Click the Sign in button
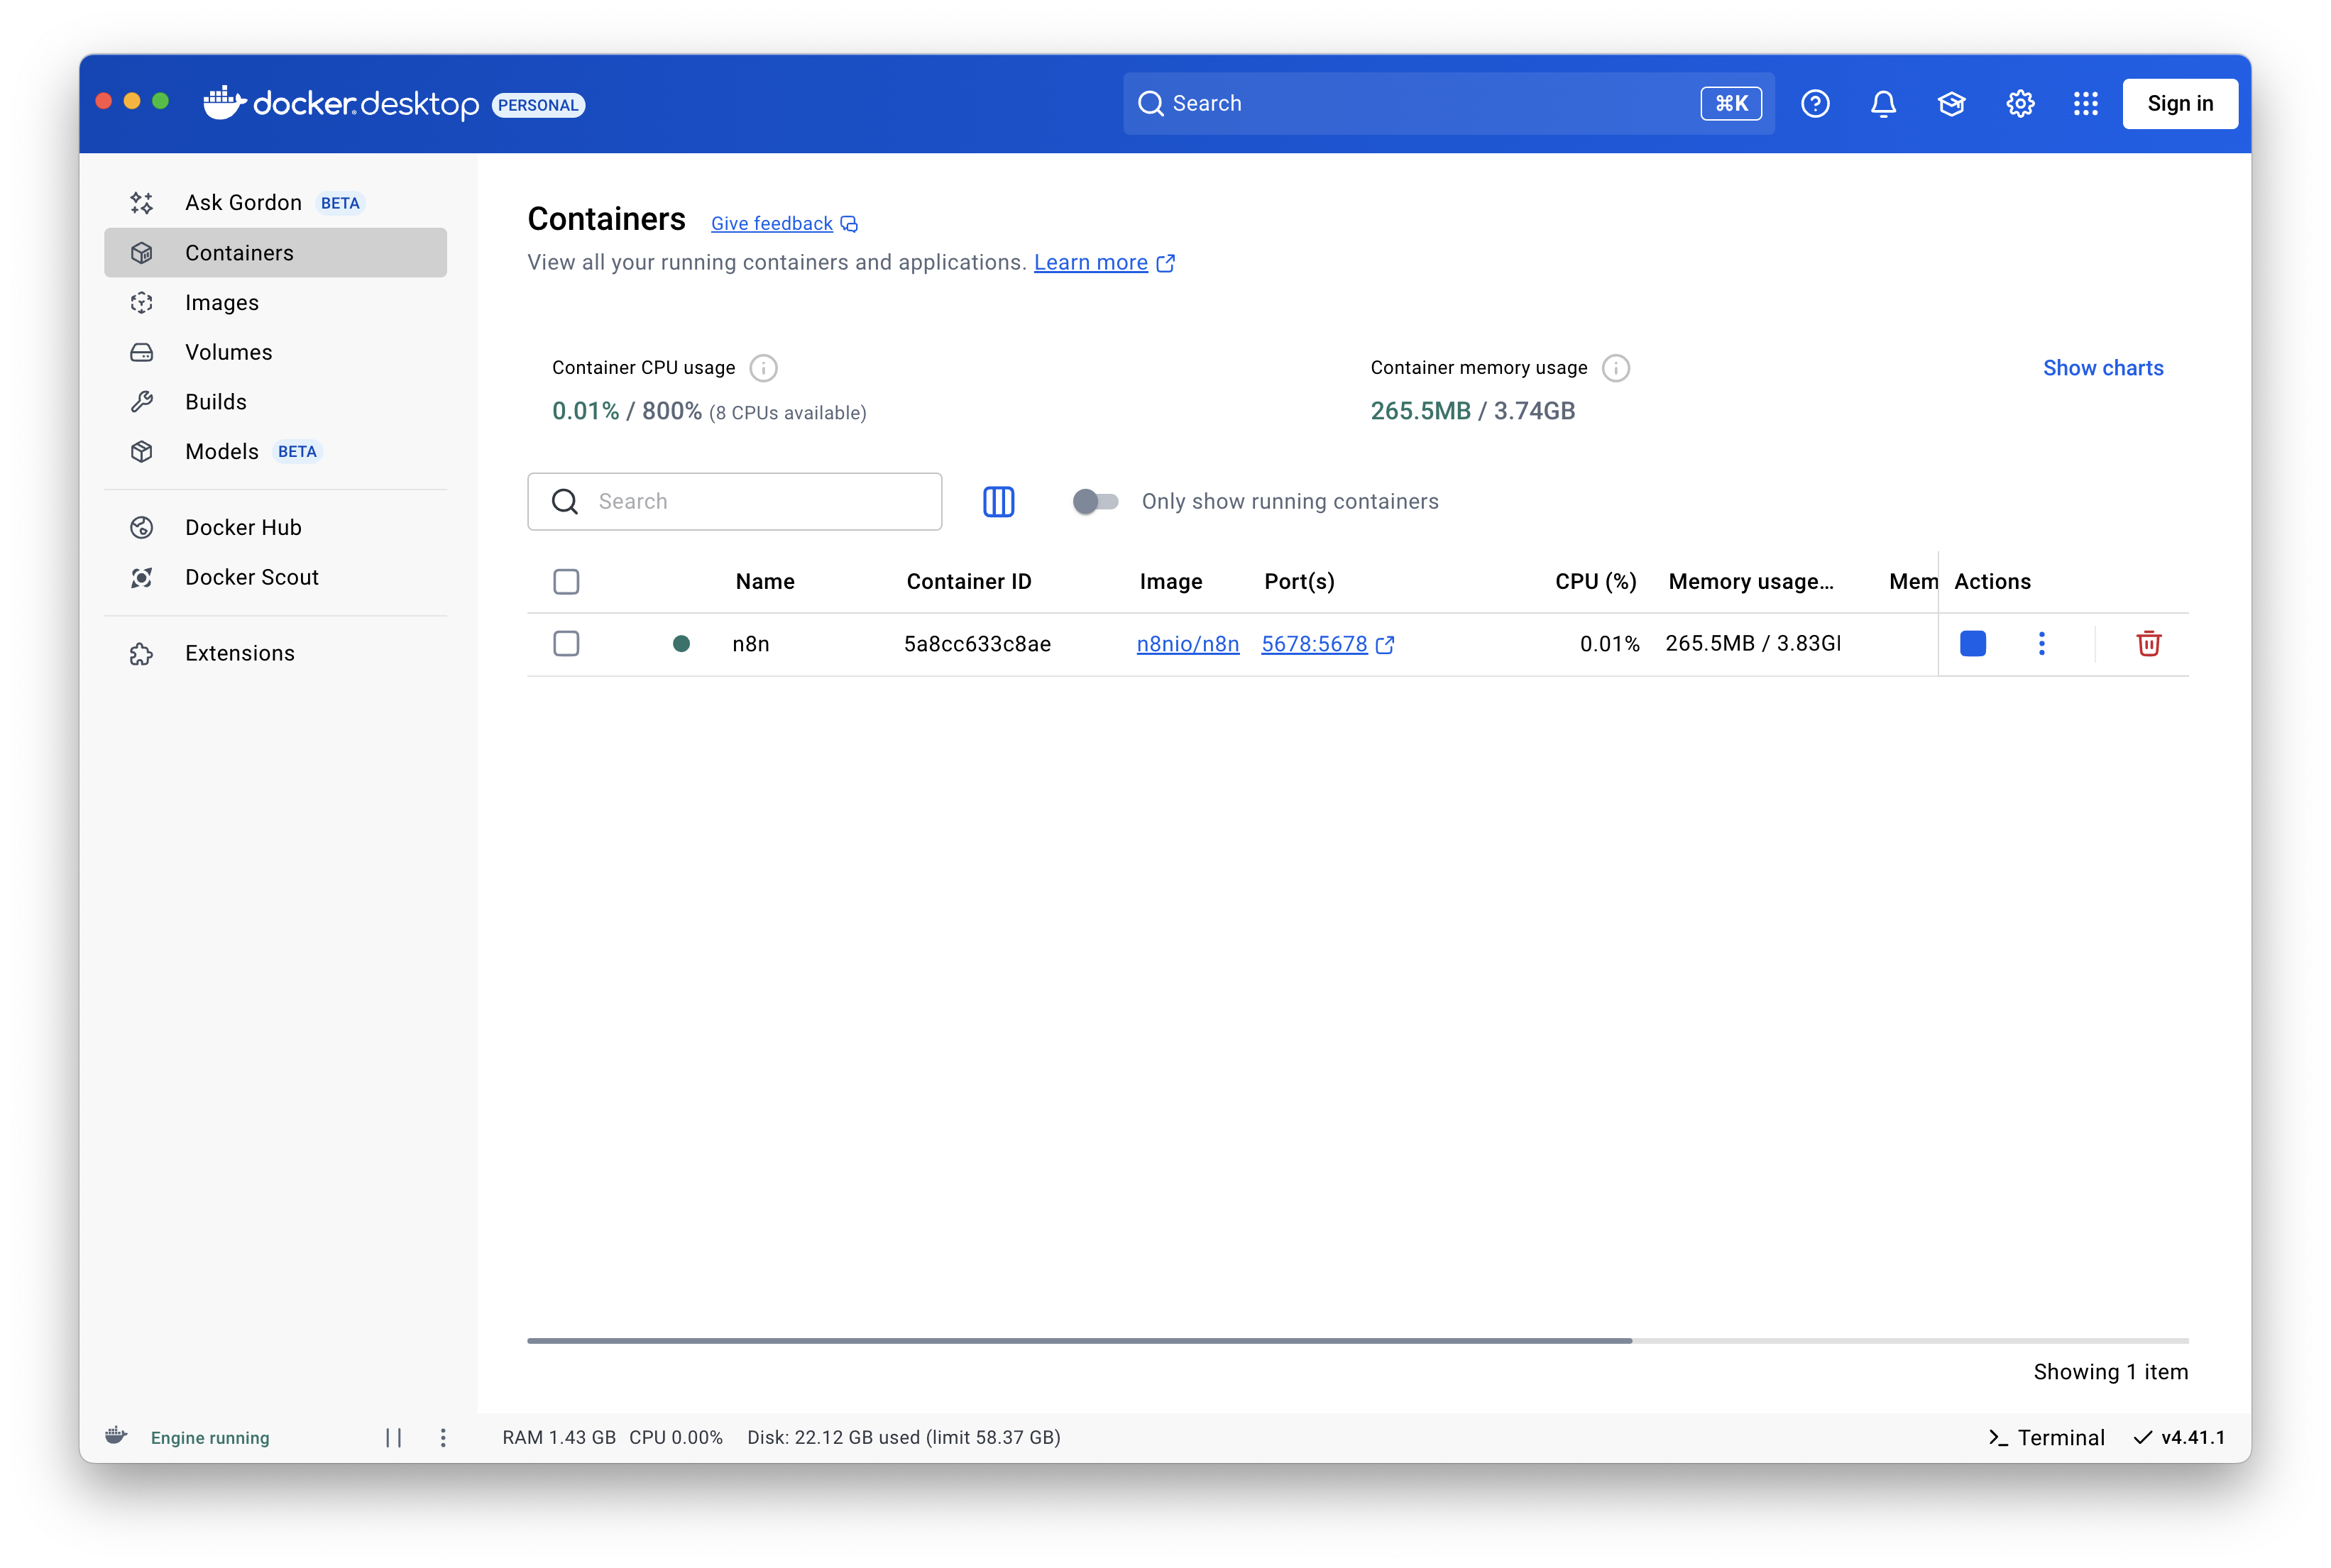Viewport: 2331px width, 1568px height. click(2180, 103)
